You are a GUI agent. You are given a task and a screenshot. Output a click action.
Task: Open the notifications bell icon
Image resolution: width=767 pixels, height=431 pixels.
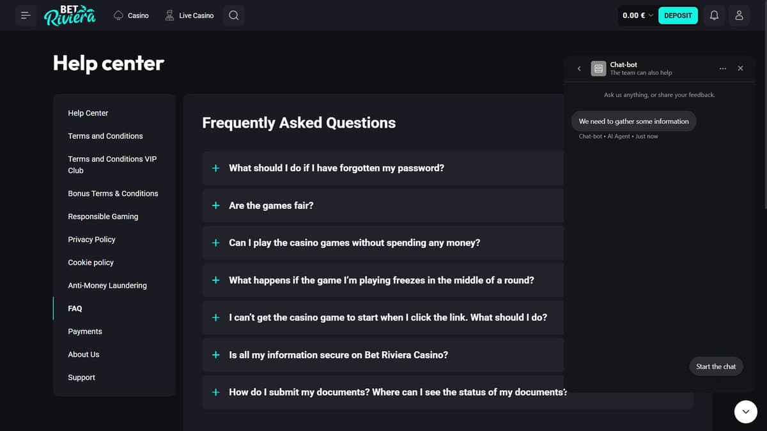click(x=715, y=15)
